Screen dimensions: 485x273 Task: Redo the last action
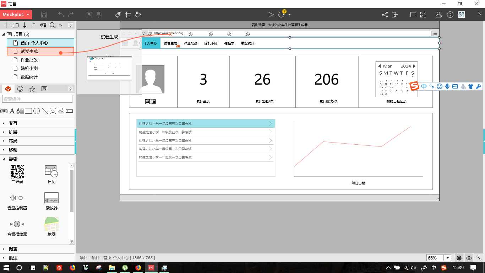[x=71, y=15]
